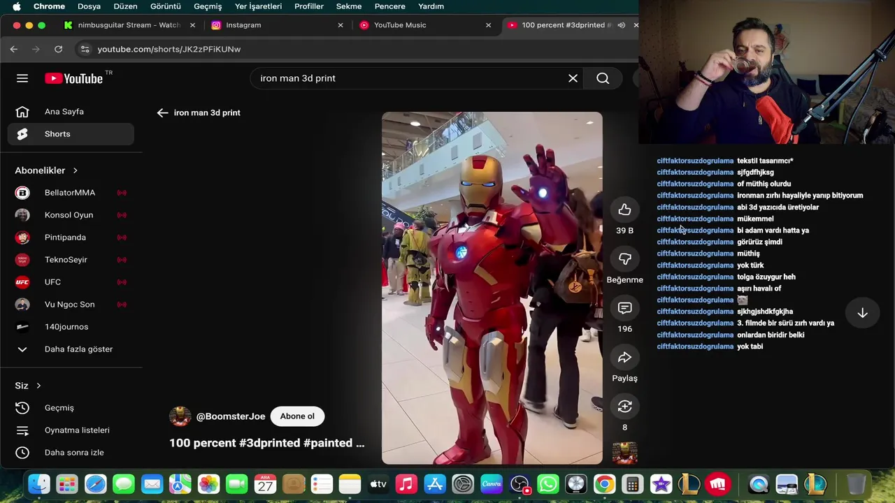Open Finder from the Dock
Image resolution: width=895 pixels, height=503 pixels.
pos(39,484)
